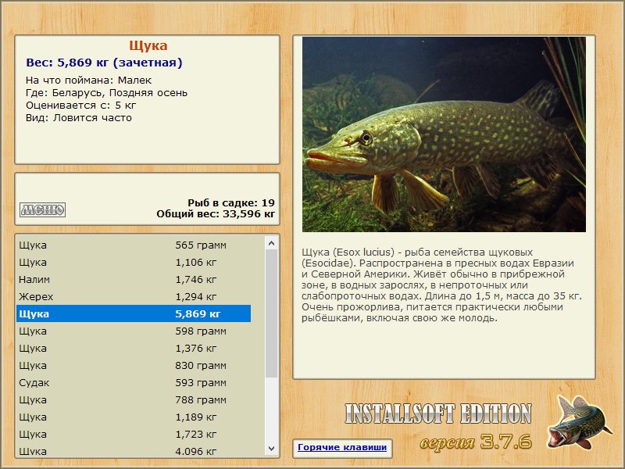Click the Общий вес: 33,596 кг text

tap(216, 214)
